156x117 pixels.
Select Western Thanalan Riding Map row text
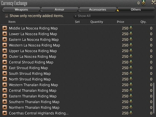click(33, 85)
